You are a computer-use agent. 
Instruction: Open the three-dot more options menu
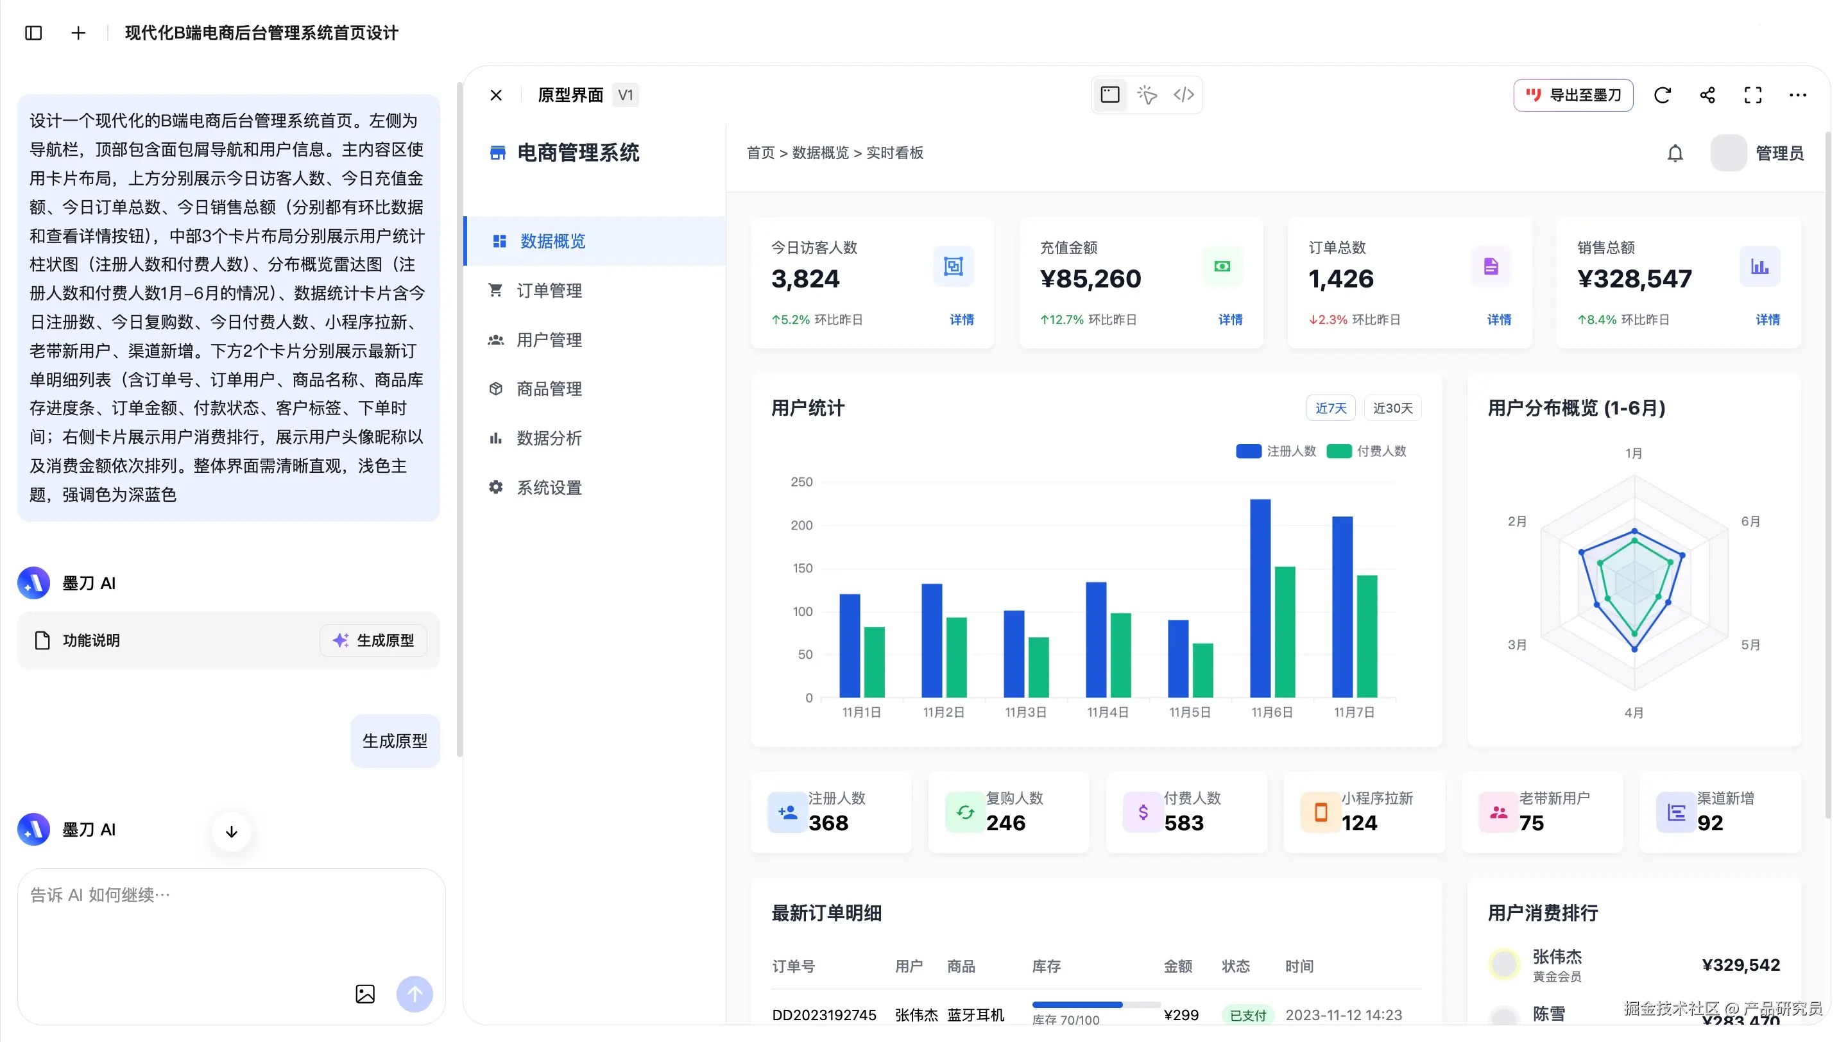[x=1798, y=96]
